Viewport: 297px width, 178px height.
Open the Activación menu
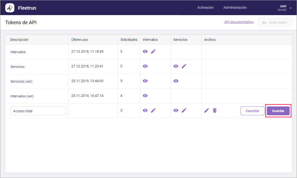click(x=205, y=8)
